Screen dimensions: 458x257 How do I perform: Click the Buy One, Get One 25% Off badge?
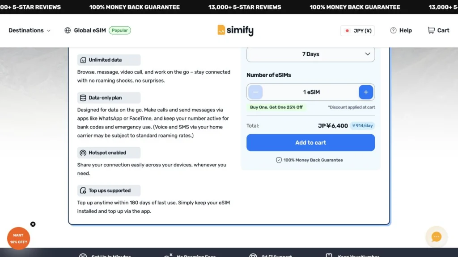[x=276, y=107]
